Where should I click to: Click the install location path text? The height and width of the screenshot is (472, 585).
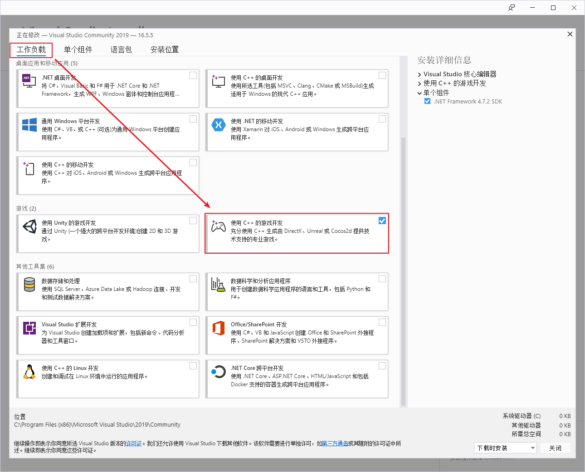pyautogui.click(x=97, y=425)
